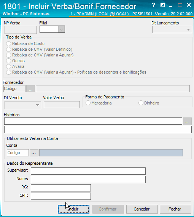Click the window resize icon next to help

[x=162, y=5]
